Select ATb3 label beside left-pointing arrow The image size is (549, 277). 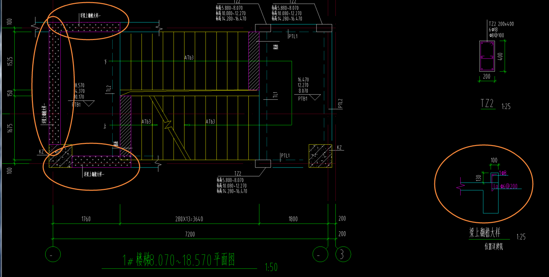210,121
